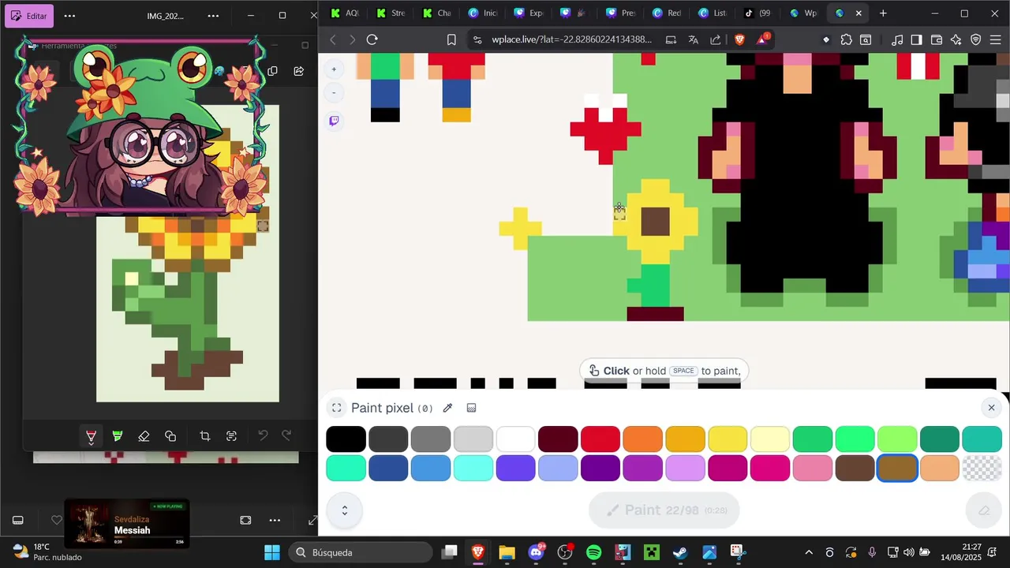Select the transparent checkered swatch

(982, 468)
